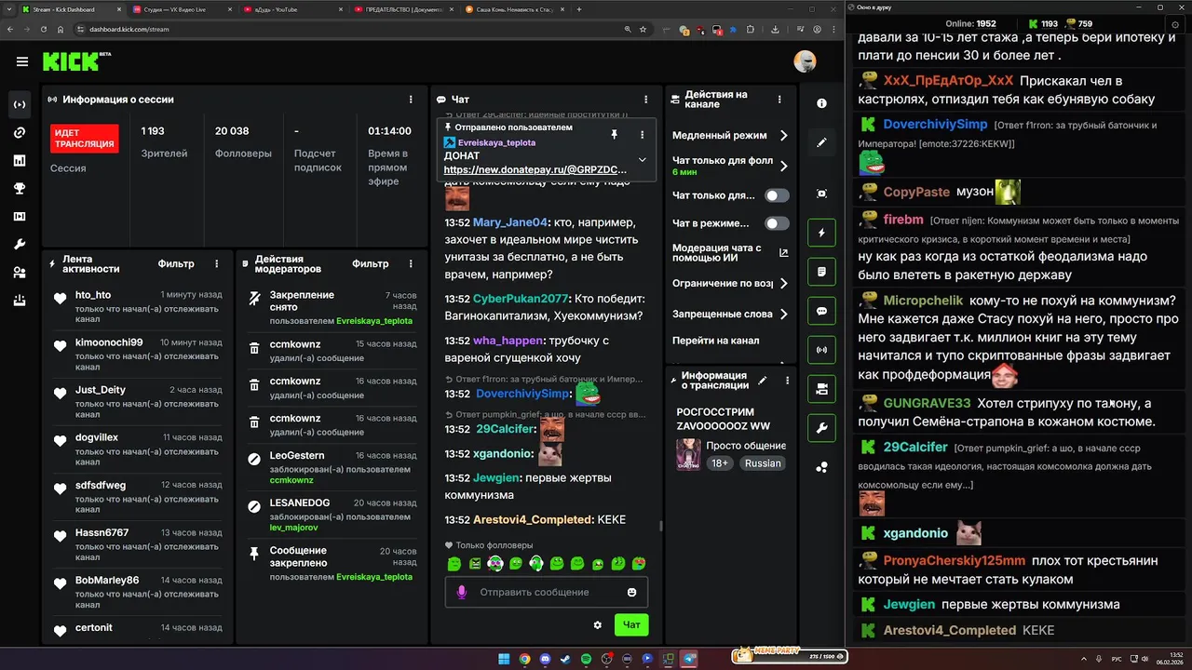The width and height of the screenshot is (1192, 670).
Task: Open the Kick hamburger menu
Action: pos(21,61)
